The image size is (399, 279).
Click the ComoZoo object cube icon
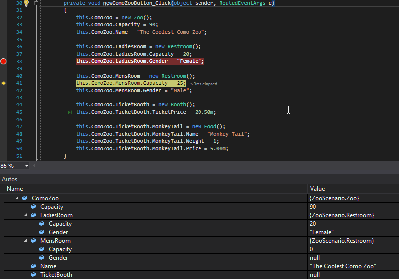[x=25, y=198]
